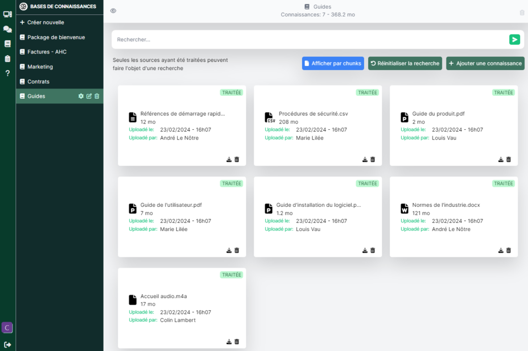Open the gear settings for the Guides base
Viewport: 528px width, 351px height.
point(81,96)
